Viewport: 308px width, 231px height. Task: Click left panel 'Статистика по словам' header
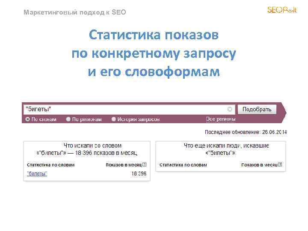[50, 165]
